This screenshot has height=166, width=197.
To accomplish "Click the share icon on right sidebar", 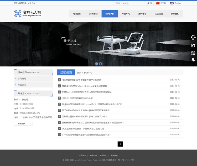I will click(x=193, y=45).
